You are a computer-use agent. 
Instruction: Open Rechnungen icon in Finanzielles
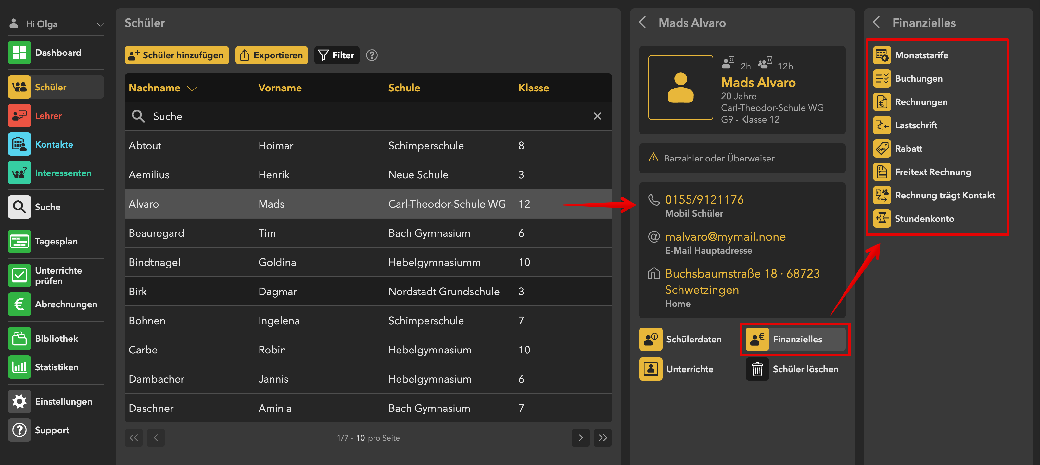882,102
